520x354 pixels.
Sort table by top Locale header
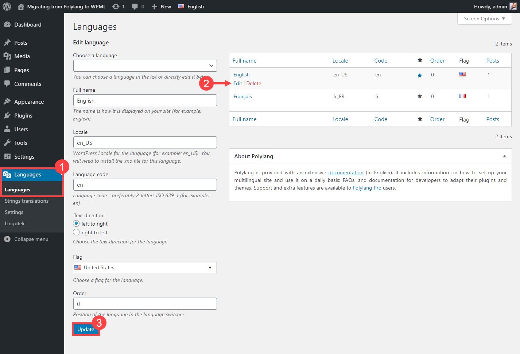pyautogui.click(x=340, y=61)
